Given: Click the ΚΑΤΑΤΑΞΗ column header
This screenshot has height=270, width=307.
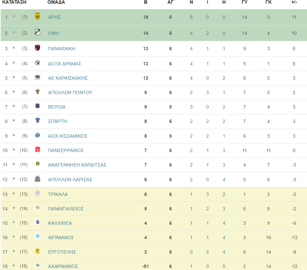Looking at the screenshot, I should pyautogui.click(x=14, y=2).
